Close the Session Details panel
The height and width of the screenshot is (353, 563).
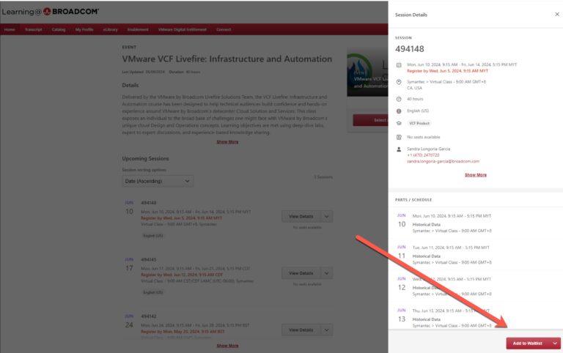[x=557, y=15]
